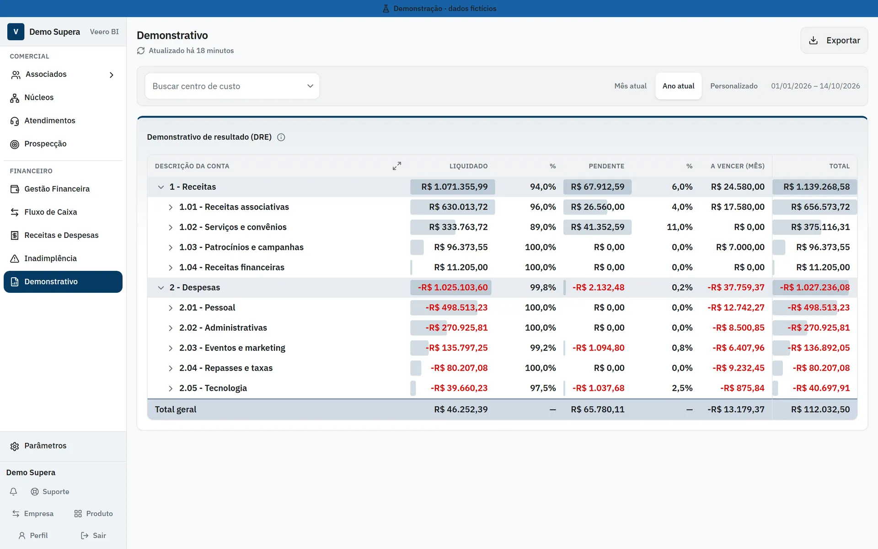The height and width of the screenshot is (549, 878).
Task: Select the Núcleos hierarchy icon
Action: click(15, 98)
